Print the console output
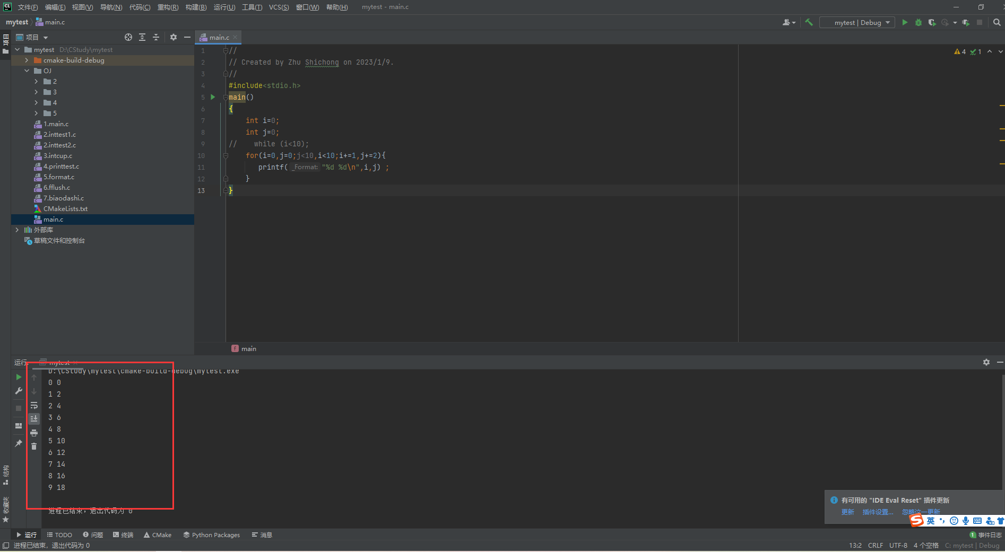Screen dimensions: 1005x552 (x=34, y=433)
